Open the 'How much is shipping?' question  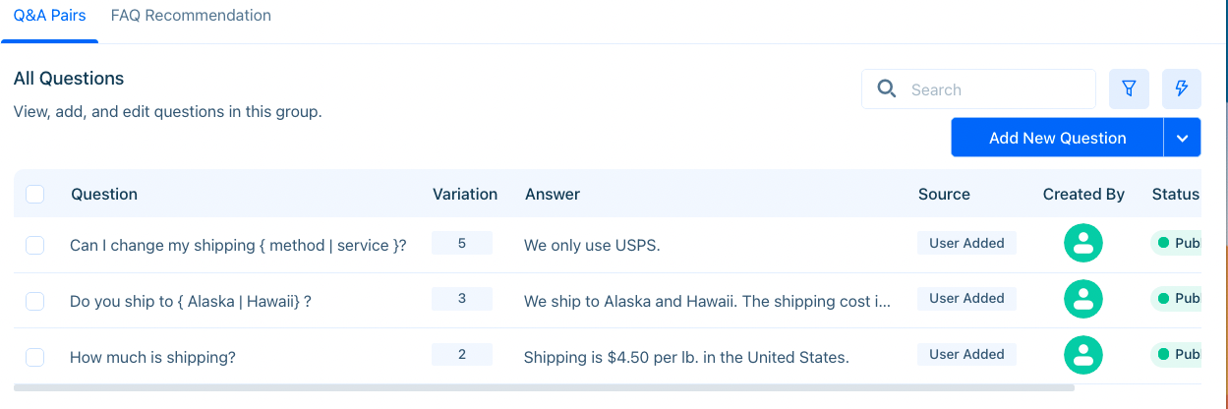pos(152,357)
